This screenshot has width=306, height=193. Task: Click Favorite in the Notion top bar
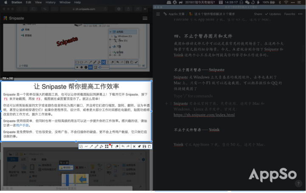click(289, 14)
